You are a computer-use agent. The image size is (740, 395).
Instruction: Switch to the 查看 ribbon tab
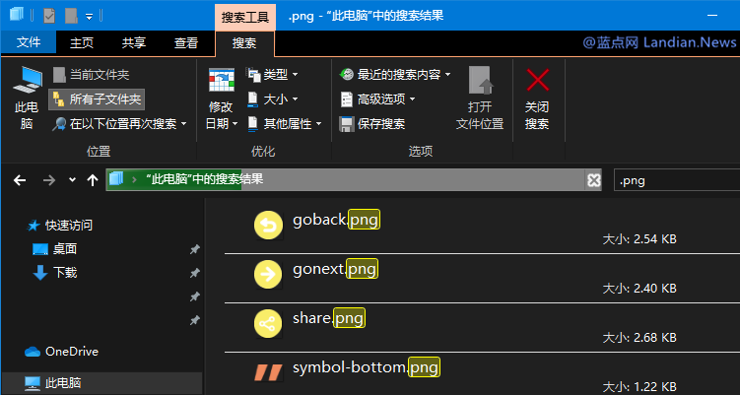(185, 42)
